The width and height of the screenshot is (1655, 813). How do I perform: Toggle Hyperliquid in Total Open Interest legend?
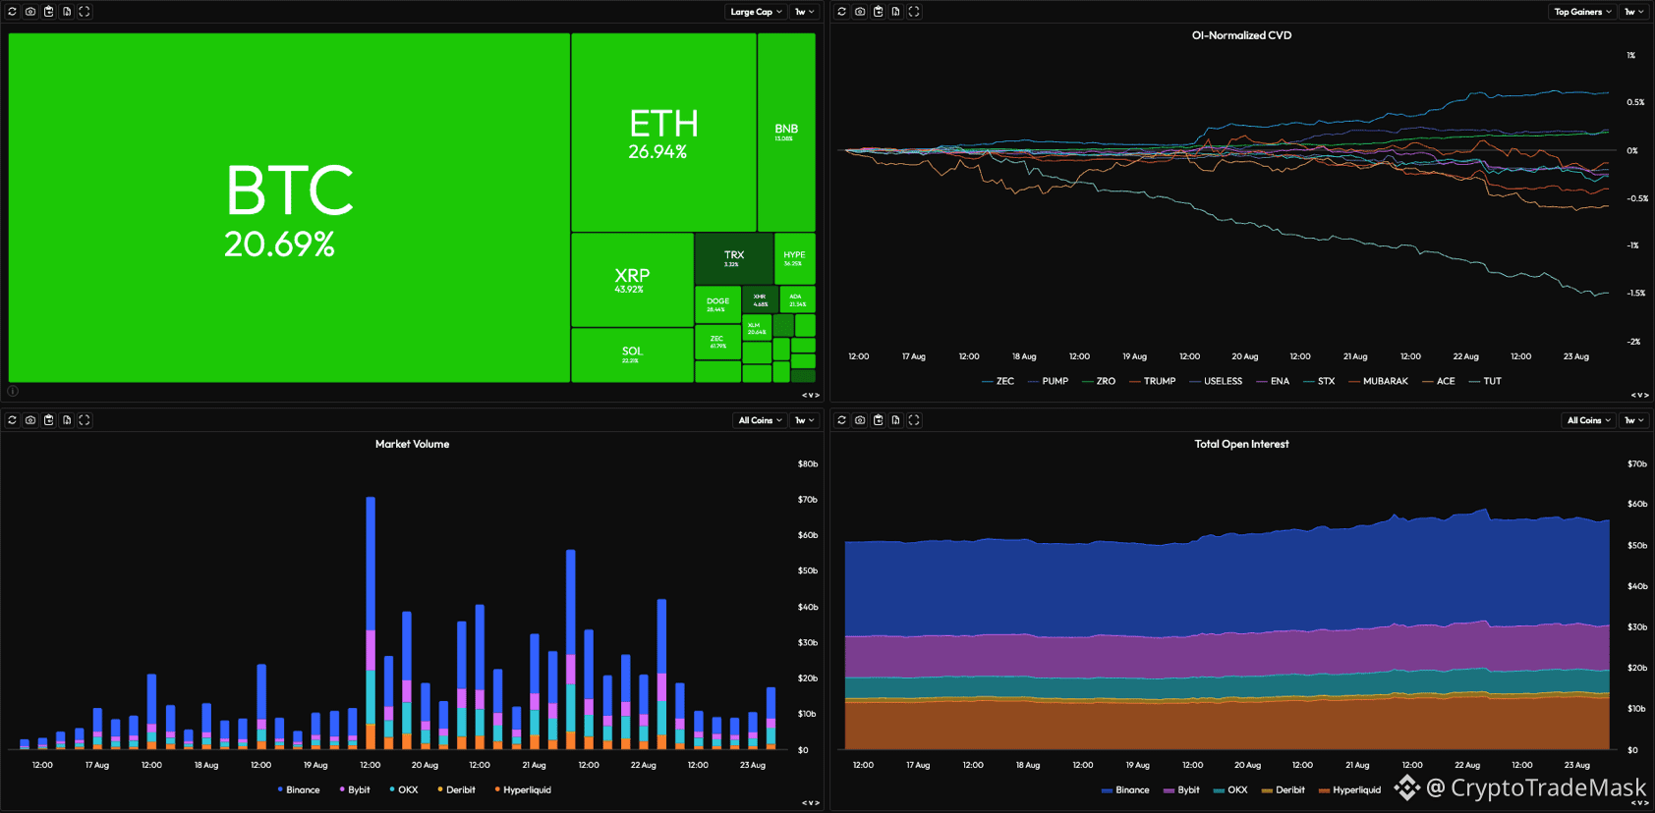pos(1349,789)
